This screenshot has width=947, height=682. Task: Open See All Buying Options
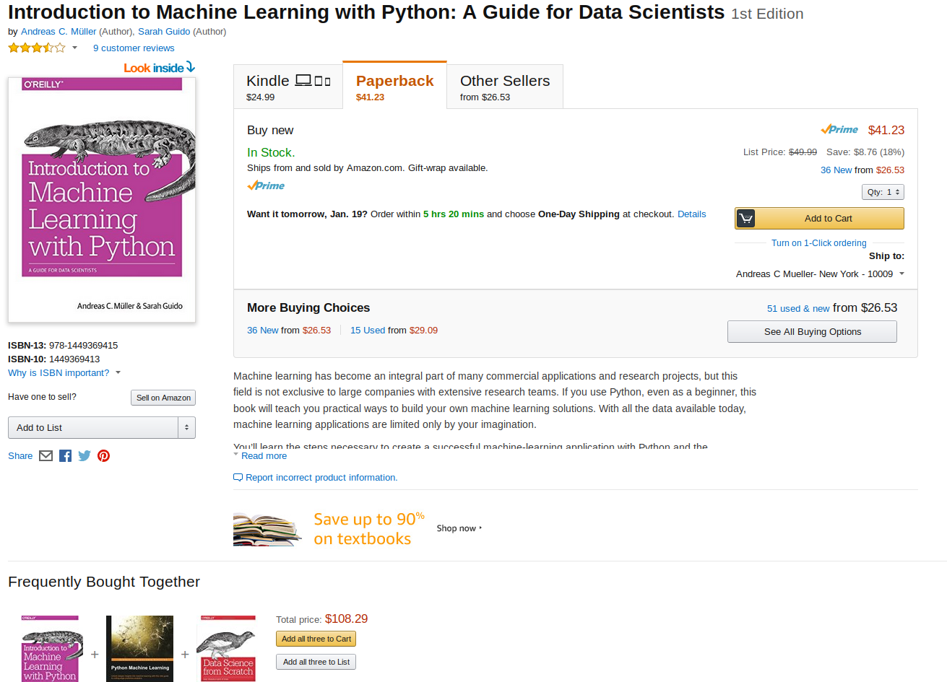[811, 331]
